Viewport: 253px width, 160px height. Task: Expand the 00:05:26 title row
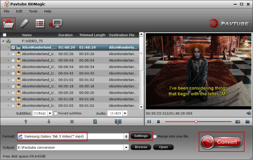(9, 54)
